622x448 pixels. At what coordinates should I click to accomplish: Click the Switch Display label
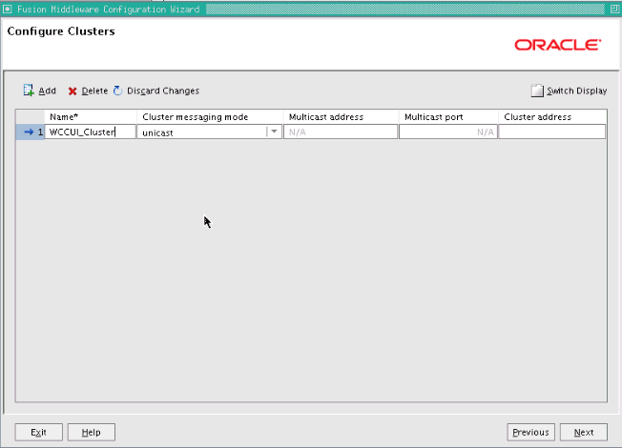(x=577, y=91)
